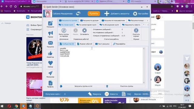Click Загрузить группы из txt button
Screen dimensions: 194x109
(83, 86)
